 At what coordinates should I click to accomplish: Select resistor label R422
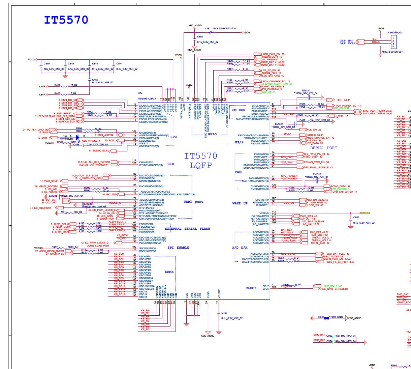click(x=57, y=85)
